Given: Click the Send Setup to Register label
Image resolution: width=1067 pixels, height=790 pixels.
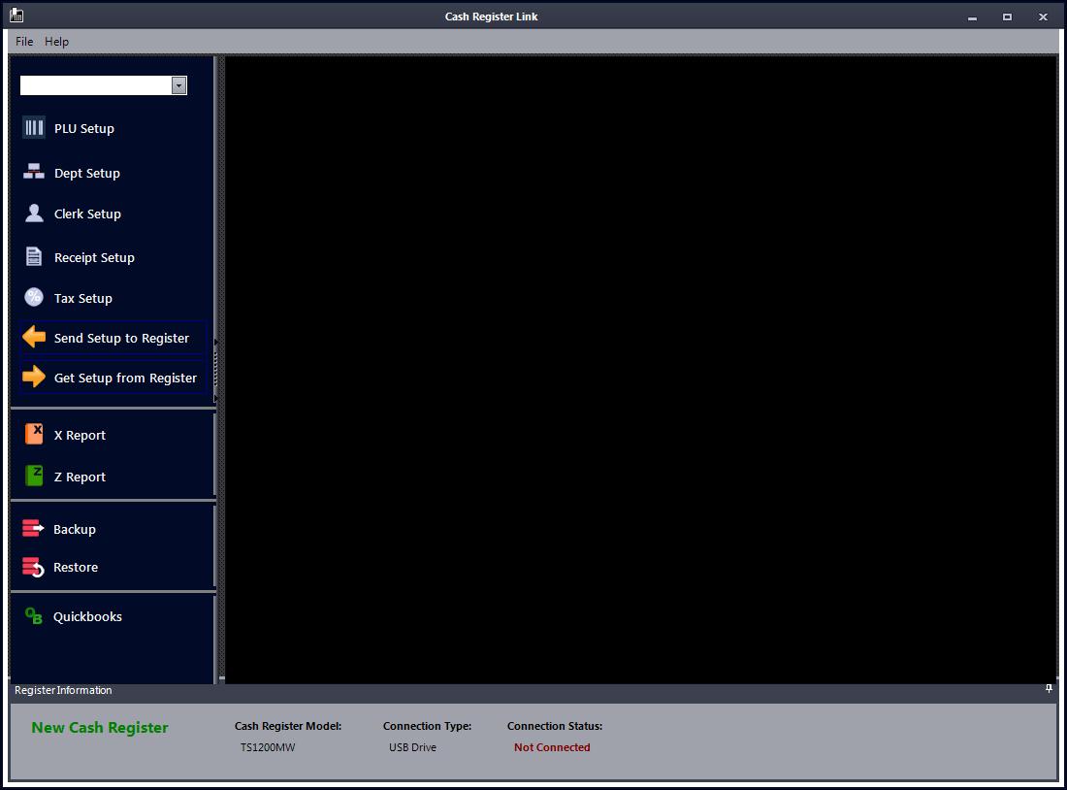Looking at the screenshot, I should pyautogui.click(x=121, y=339).
